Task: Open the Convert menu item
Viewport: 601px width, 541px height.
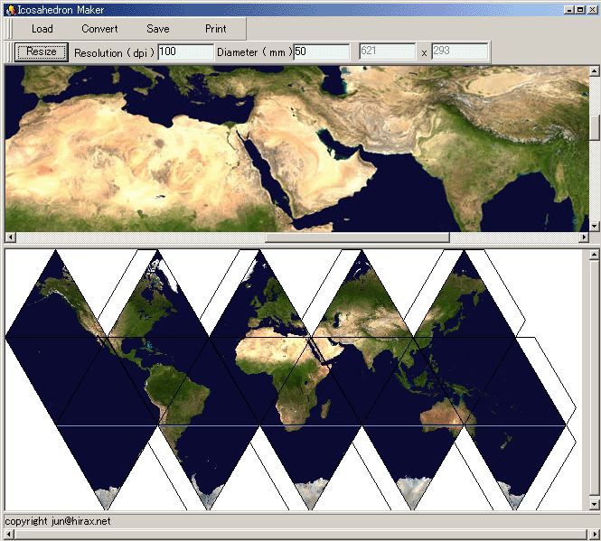Action: coord(99,29)
